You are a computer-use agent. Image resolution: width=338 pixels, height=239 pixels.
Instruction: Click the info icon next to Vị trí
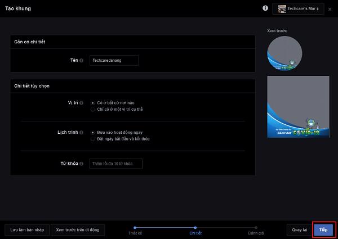82,103
